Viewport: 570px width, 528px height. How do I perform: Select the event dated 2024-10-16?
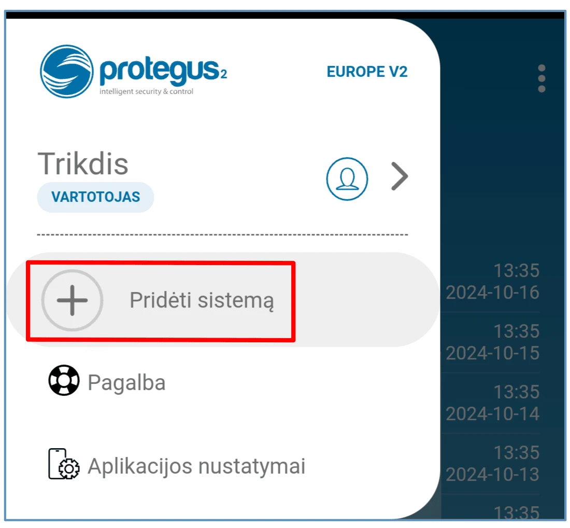[493, 281]
